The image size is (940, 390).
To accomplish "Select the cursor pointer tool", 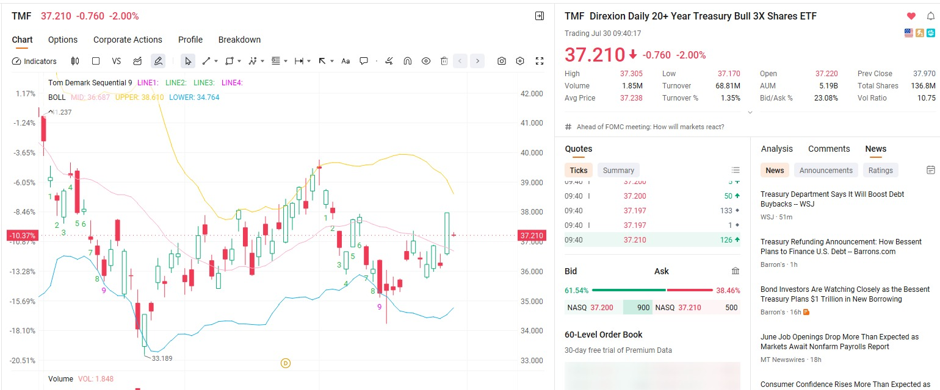I will pos(188,61).
